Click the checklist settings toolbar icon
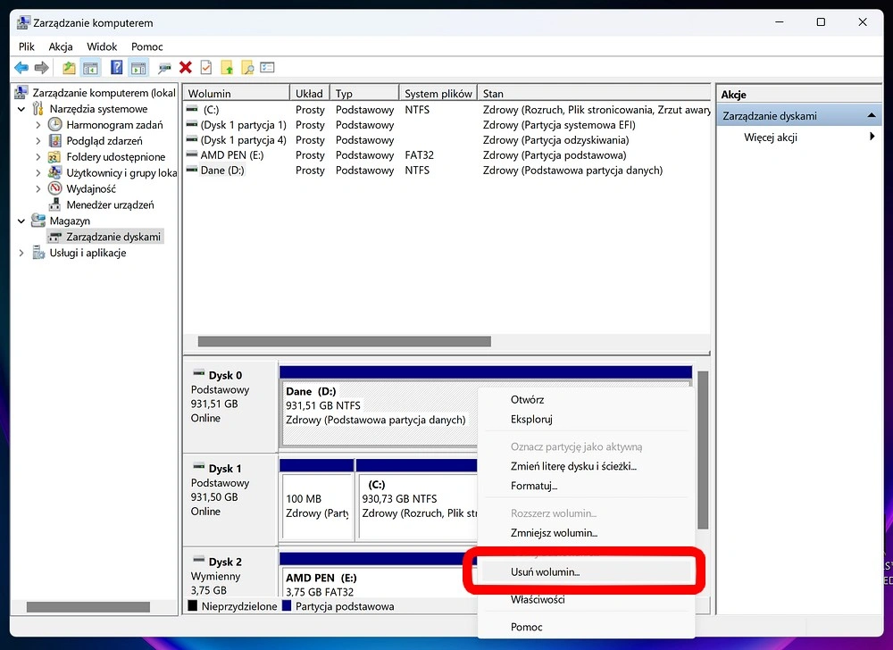 pos(267,68)
